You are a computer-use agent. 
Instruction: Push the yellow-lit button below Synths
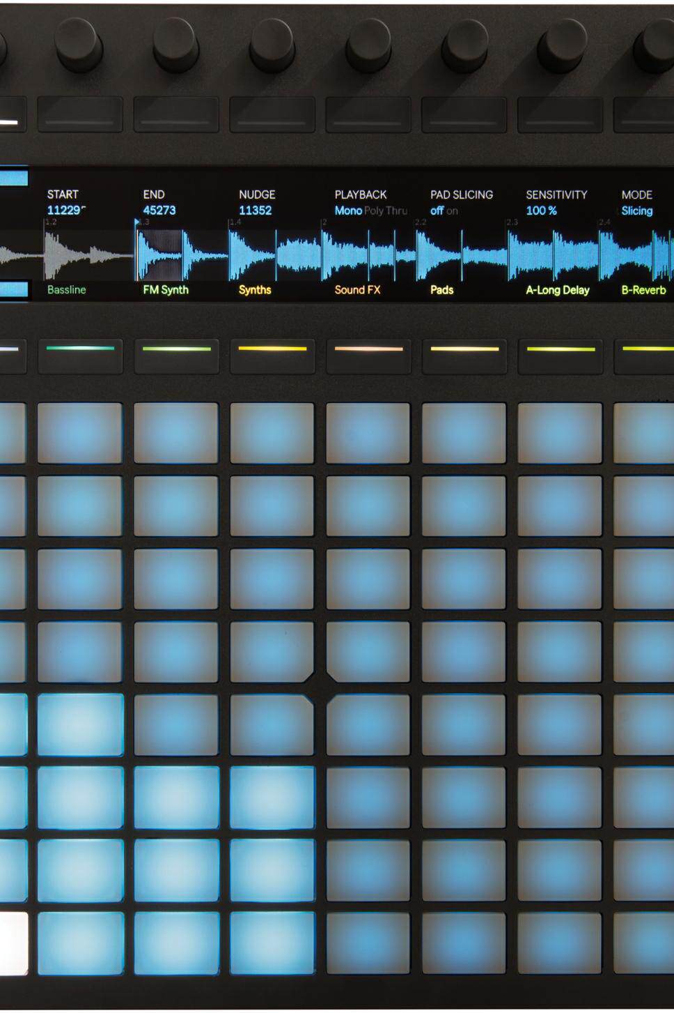click(272, 356)
